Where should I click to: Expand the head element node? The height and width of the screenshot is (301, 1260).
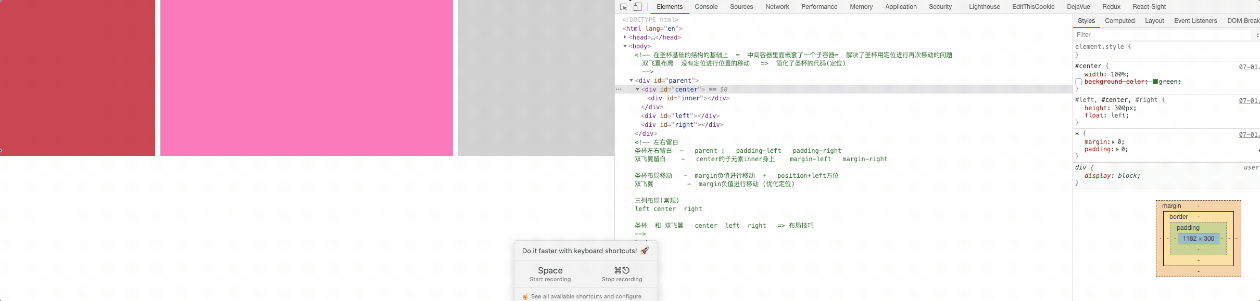coord(625,37)
